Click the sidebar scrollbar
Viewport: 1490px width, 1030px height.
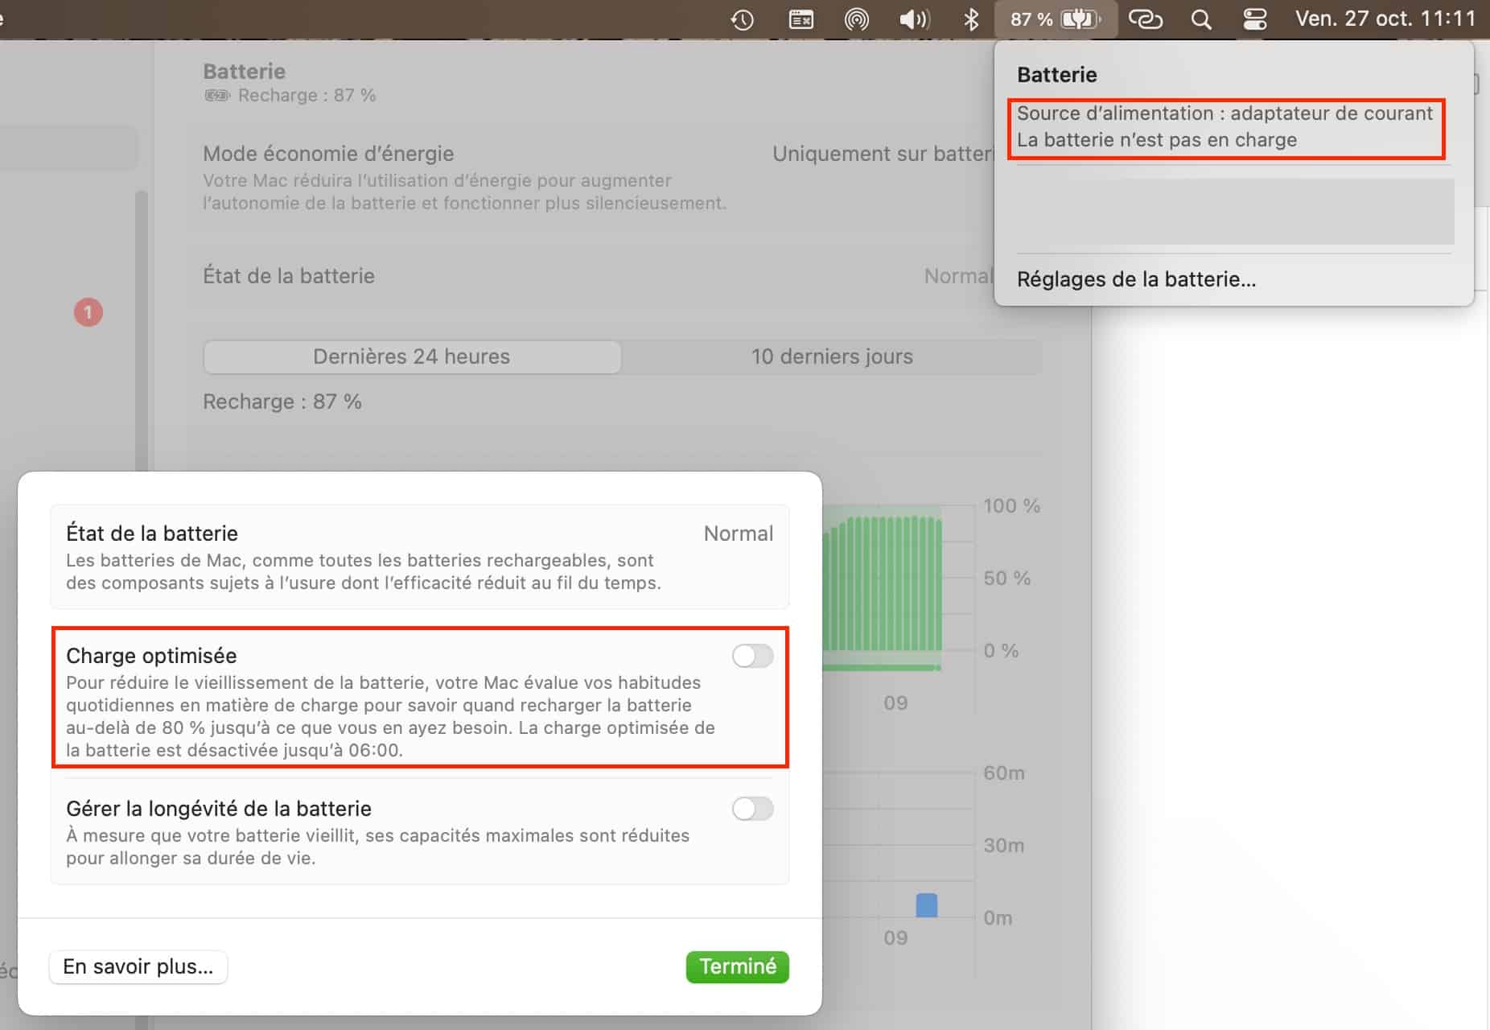click(x=142, y=330)
